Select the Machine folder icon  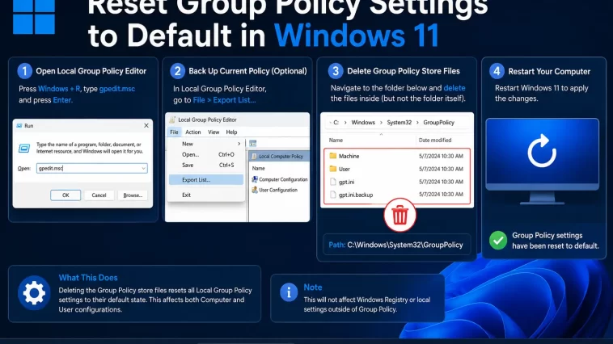click(332, 155)
